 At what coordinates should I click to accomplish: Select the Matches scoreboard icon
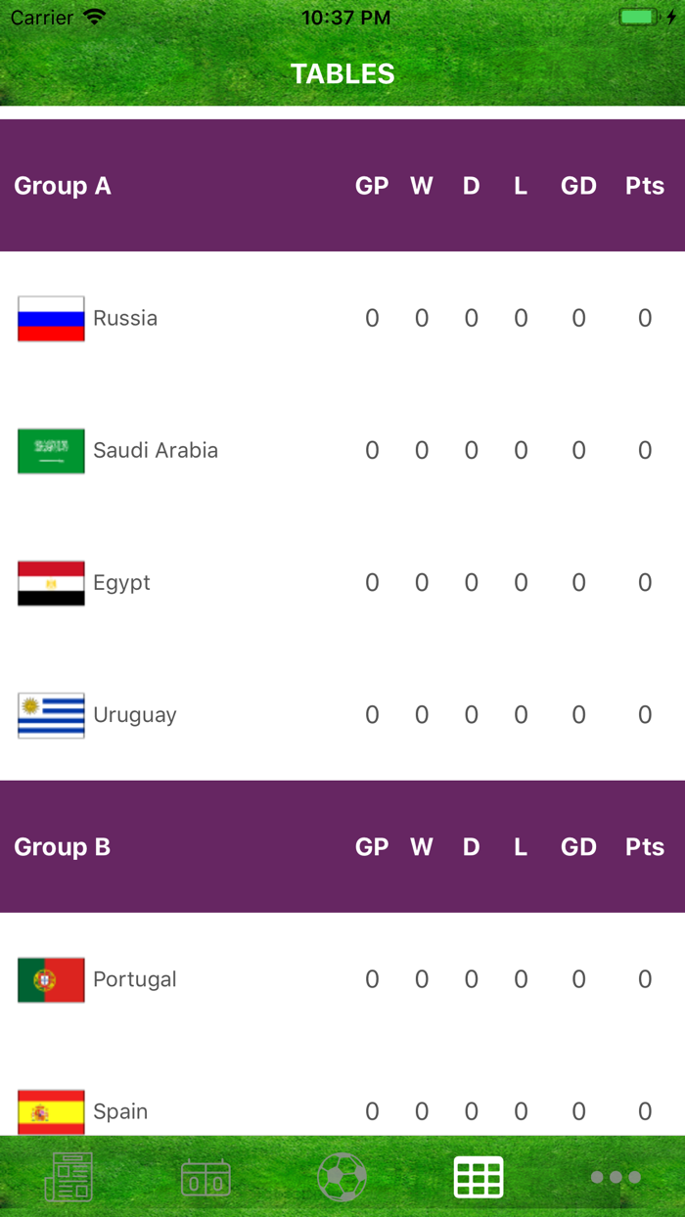(x=205, y=1176)
